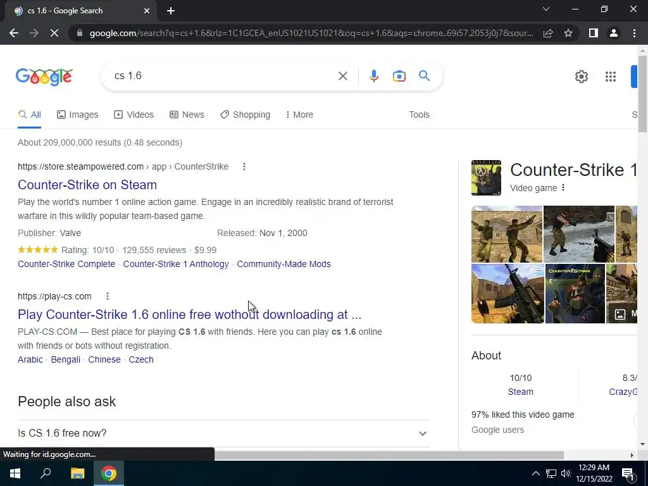
Task: Open the Bengali language link
Action: coord(65,359)
